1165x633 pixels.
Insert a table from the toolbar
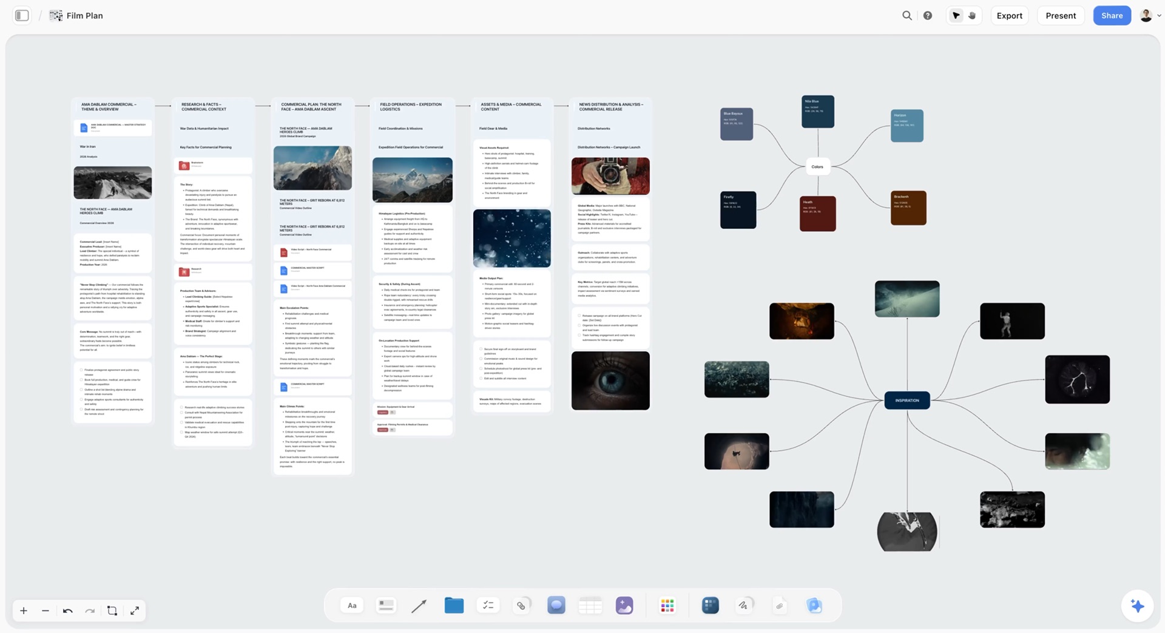point(590,605)
